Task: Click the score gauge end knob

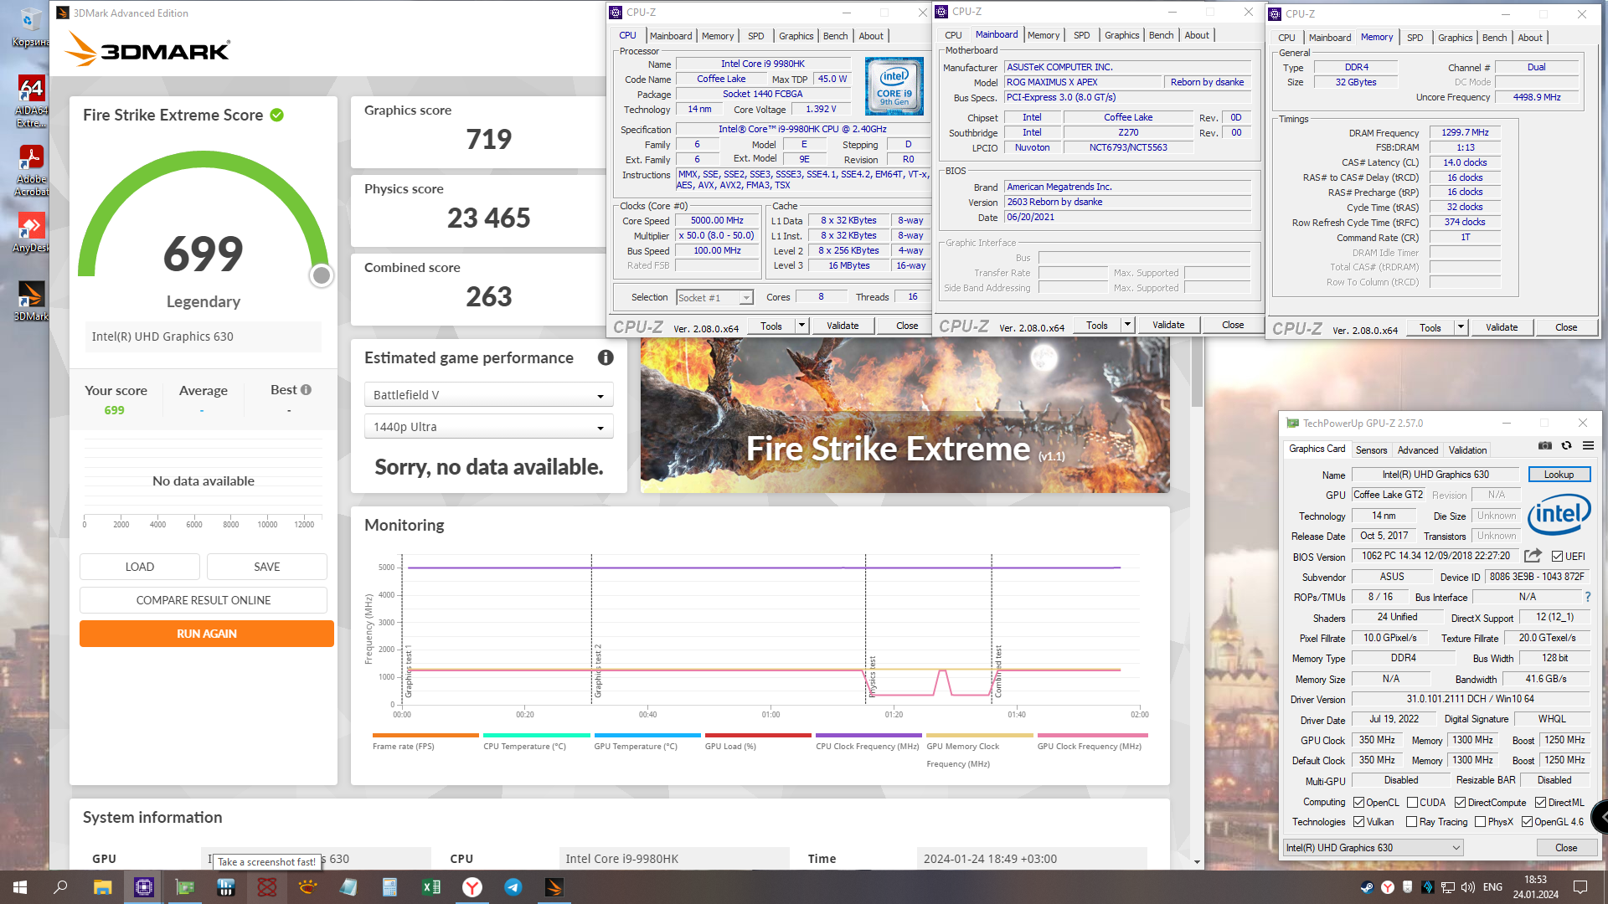Action: coord(322,275)
